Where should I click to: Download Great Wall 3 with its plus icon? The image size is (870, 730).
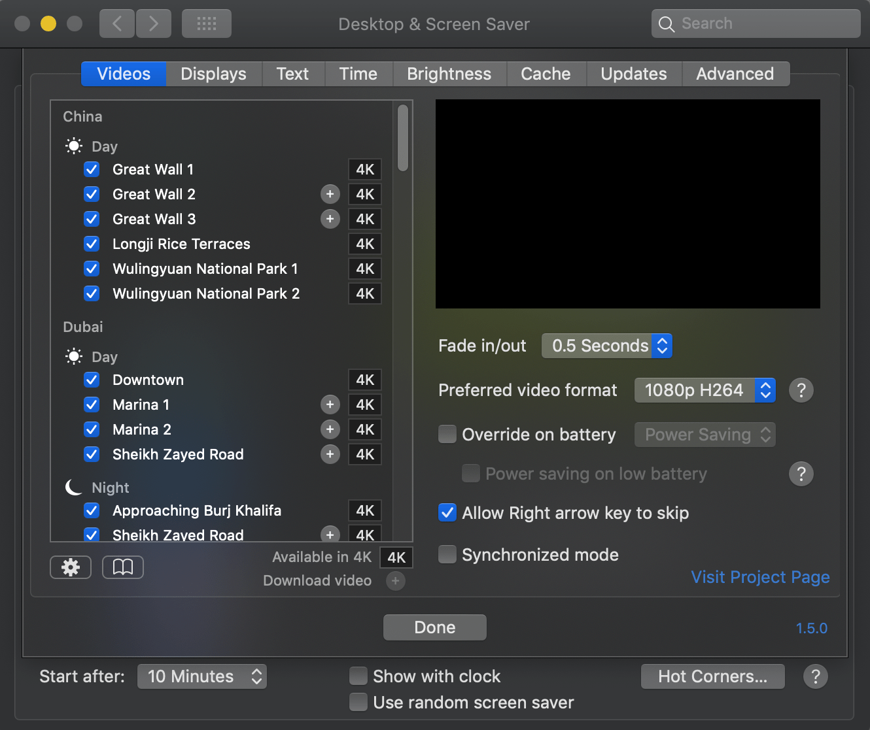[x=330, y=219]
